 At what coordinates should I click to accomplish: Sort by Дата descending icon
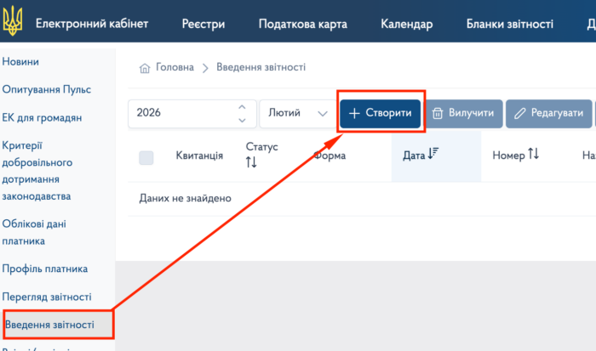tap(433, 154)
